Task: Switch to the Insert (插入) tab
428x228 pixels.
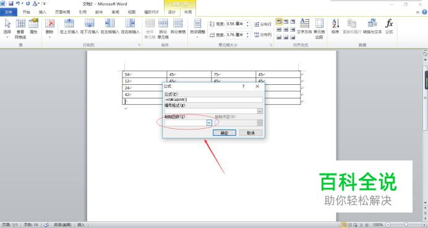Action: (x=43, y=12)
